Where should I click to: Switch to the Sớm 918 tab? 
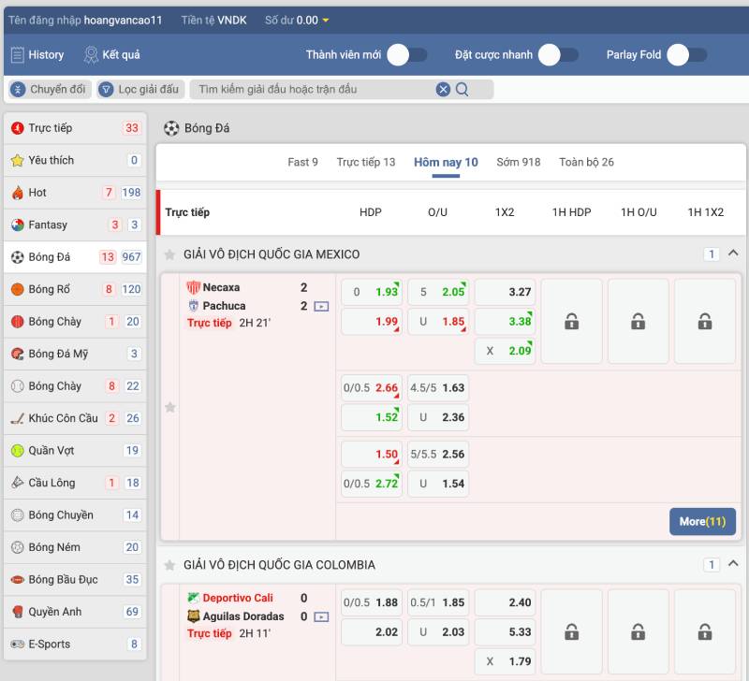click(x=518, y=162)
